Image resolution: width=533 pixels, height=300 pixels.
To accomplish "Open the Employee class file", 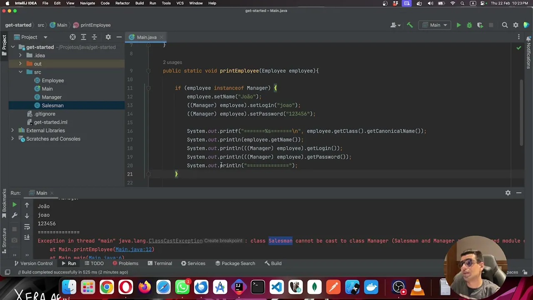I will click(52, 80).
